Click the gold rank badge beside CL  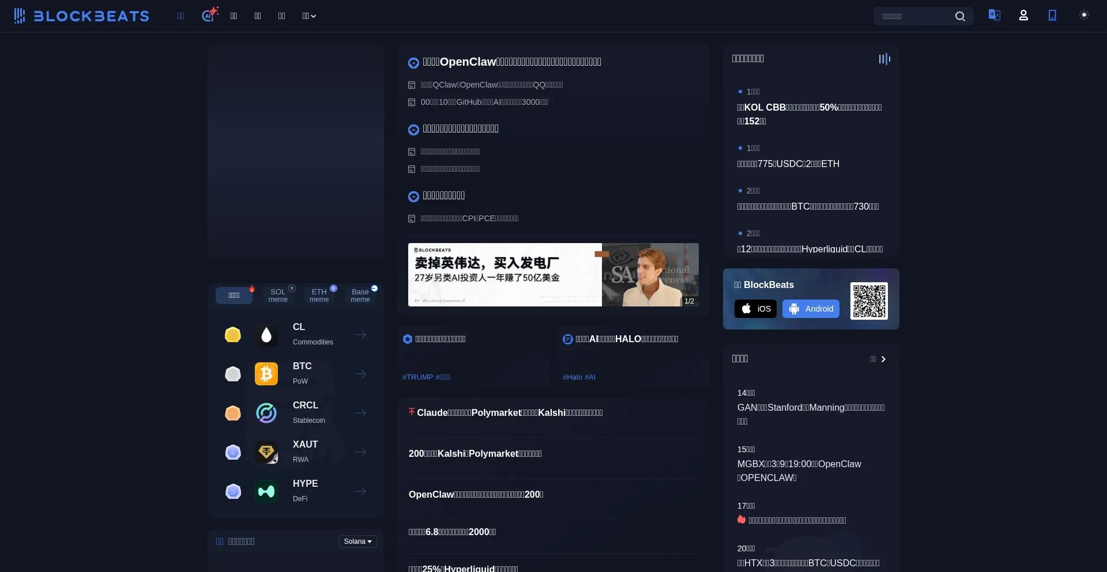click(x=233, y=335)
